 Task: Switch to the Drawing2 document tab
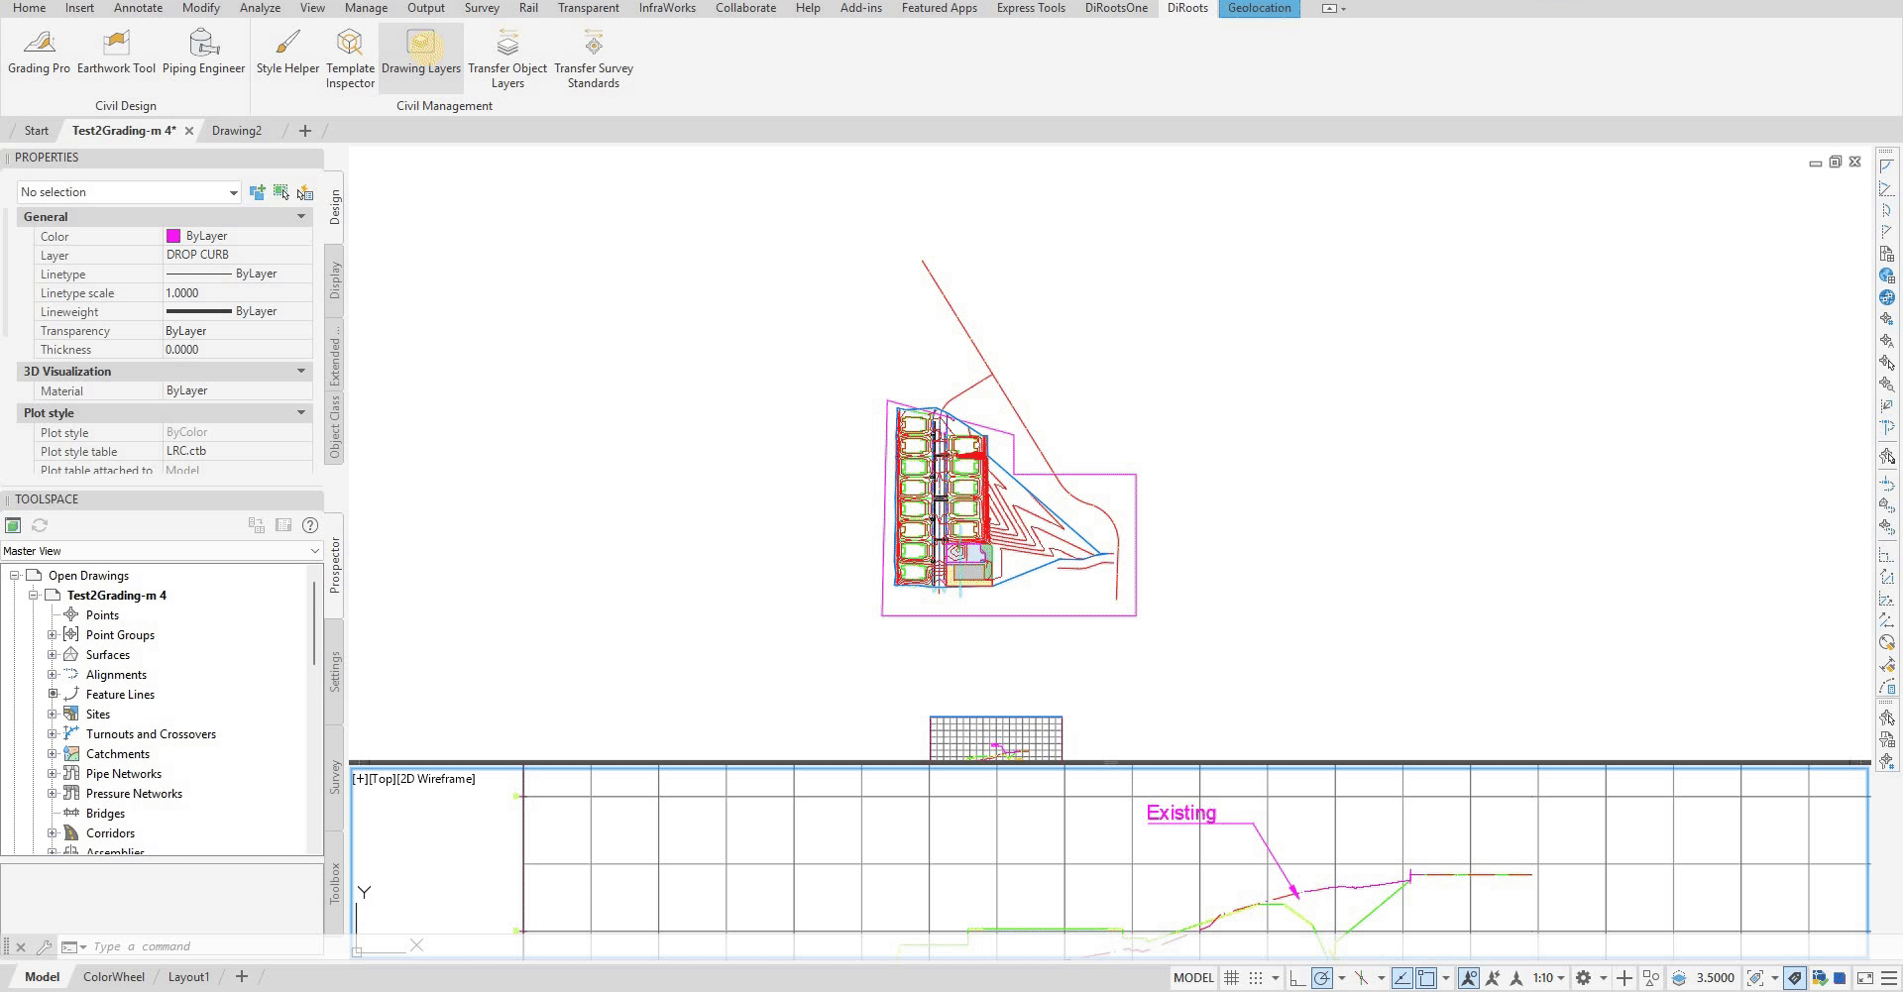tap(237, 131)
